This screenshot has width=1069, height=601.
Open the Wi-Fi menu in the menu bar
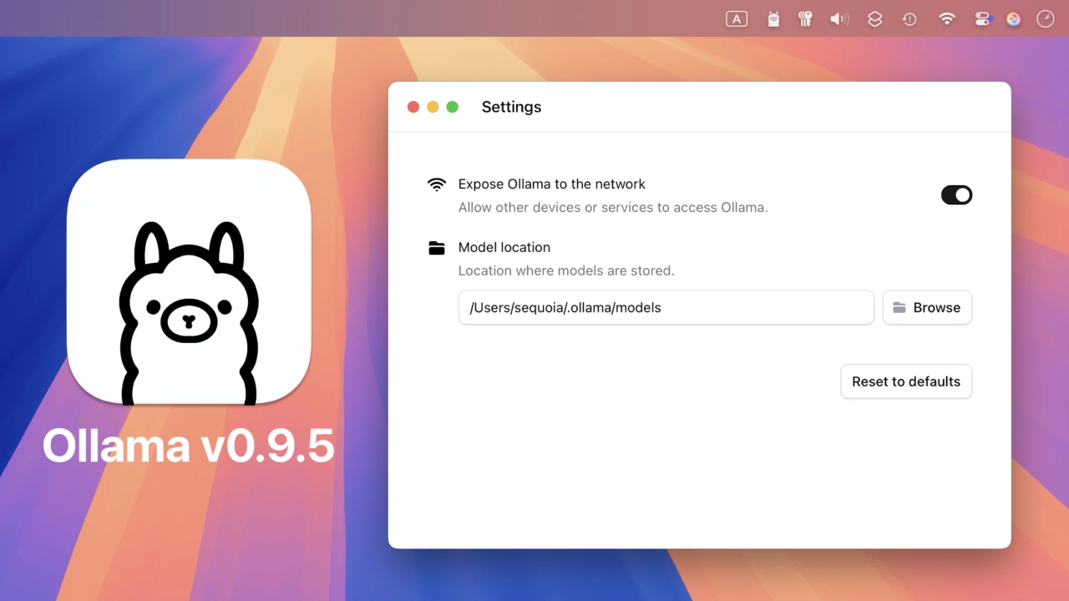point(946,19)
